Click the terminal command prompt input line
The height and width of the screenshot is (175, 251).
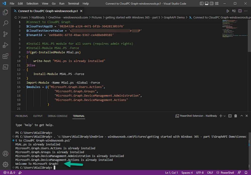[35, 168]
